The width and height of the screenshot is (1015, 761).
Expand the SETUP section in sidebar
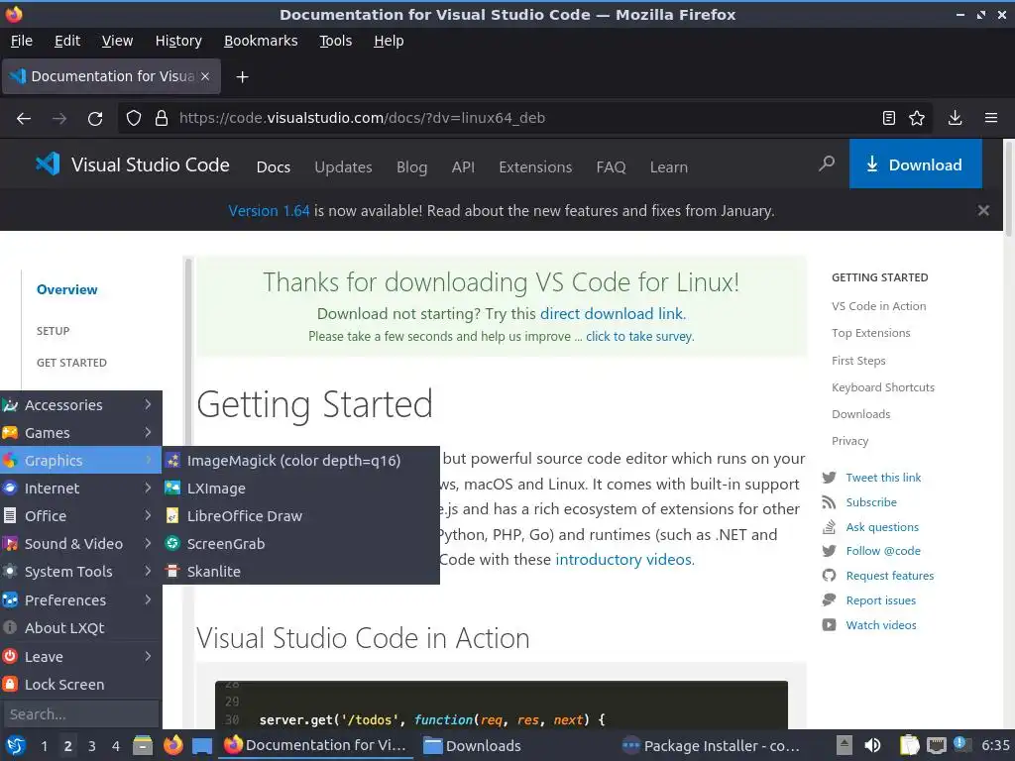[54, 331]
